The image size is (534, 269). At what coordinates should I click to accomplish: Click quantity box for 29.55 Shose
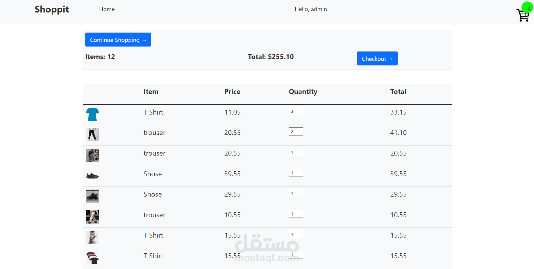tap(296, 193)
